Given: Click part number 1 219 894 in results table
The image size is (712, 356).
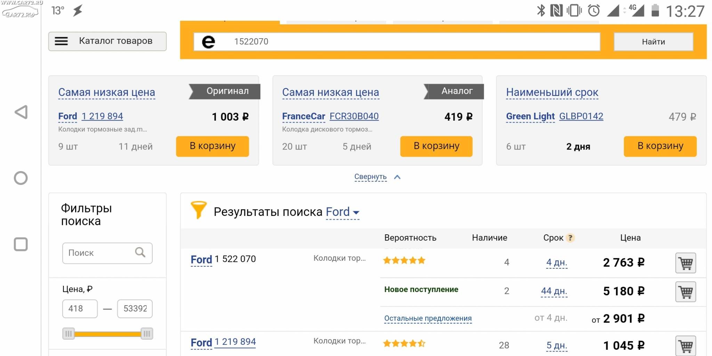Looking at the screenshot, I should (x=235, y=342).
